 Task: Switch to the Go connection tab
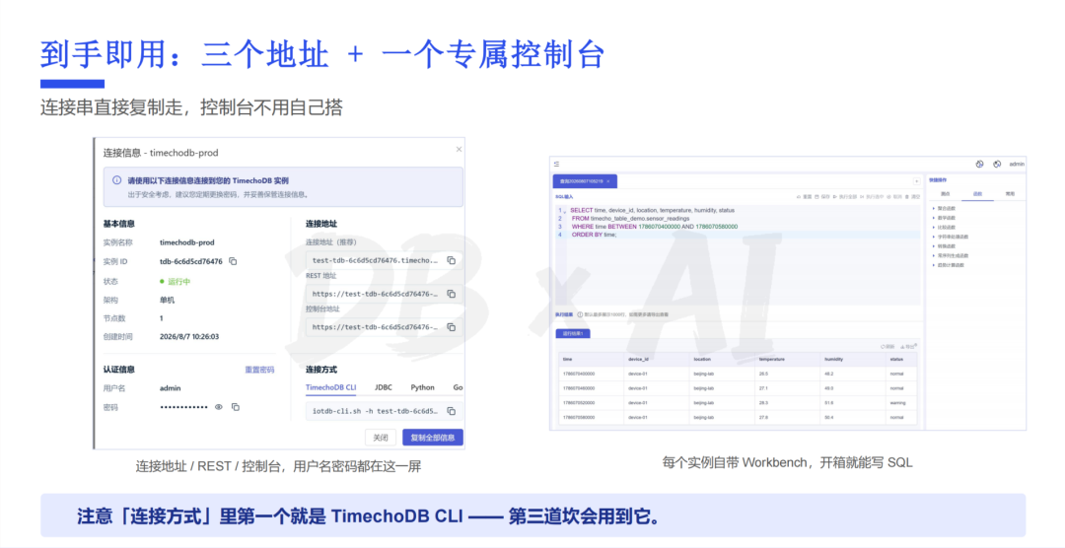458,387
